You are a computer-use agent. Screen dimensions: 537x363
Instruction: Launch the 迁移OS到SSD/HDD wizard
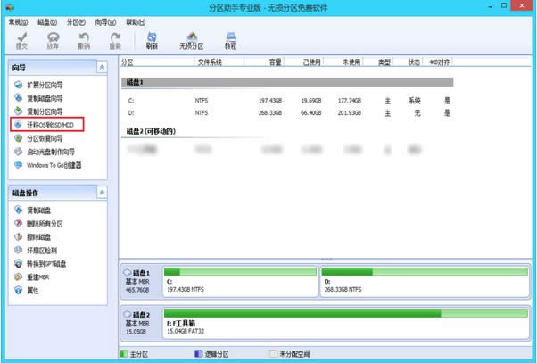[50, 125]
